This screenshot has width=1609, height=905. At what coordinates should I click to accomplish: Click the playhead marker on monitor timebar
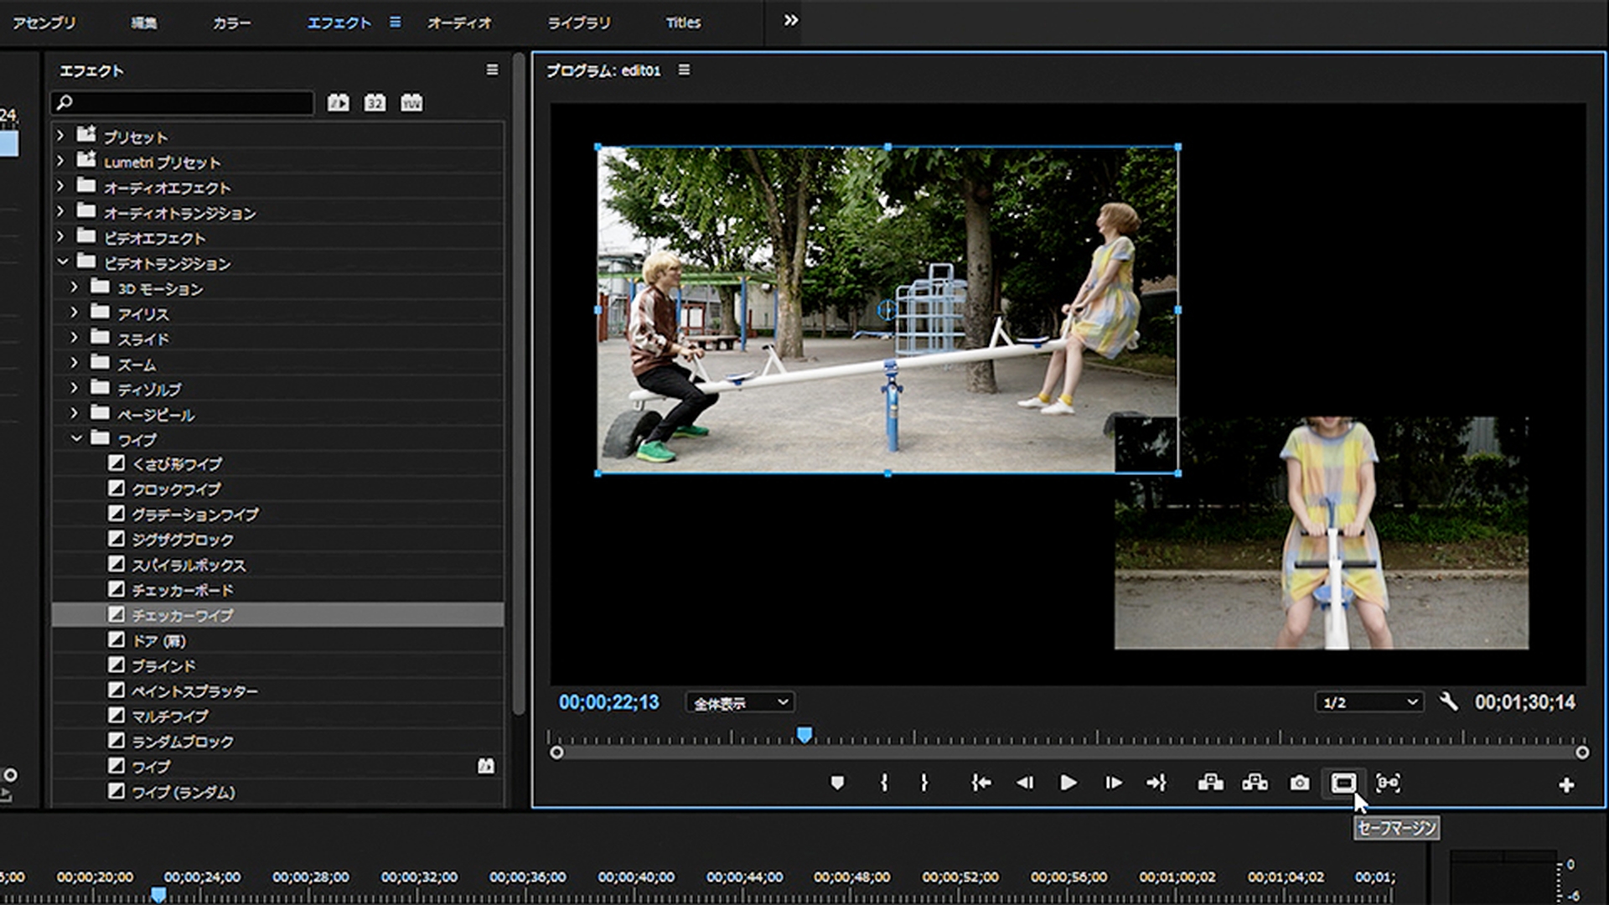[804, 735]
